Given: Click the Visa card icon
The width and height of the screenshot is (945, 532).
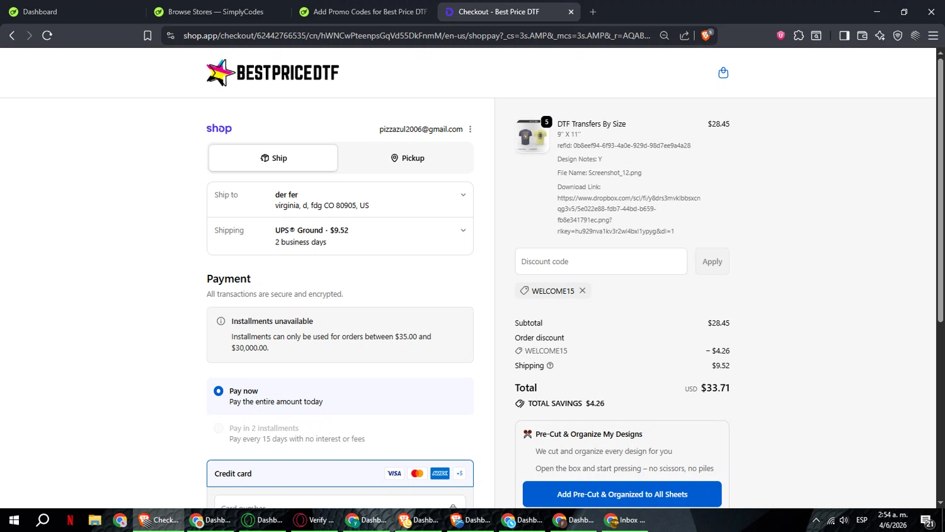Looking at the screenshot, I should tap(394, 473).
